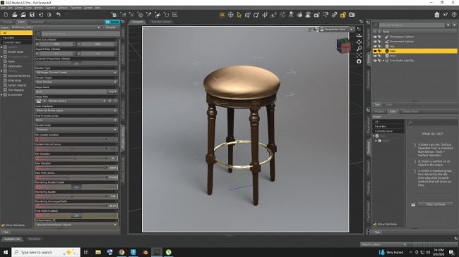This screenshot has width=459, height=257.
Task: Switch to the Advanced tab in Render Settings
Action: [37, 22]
